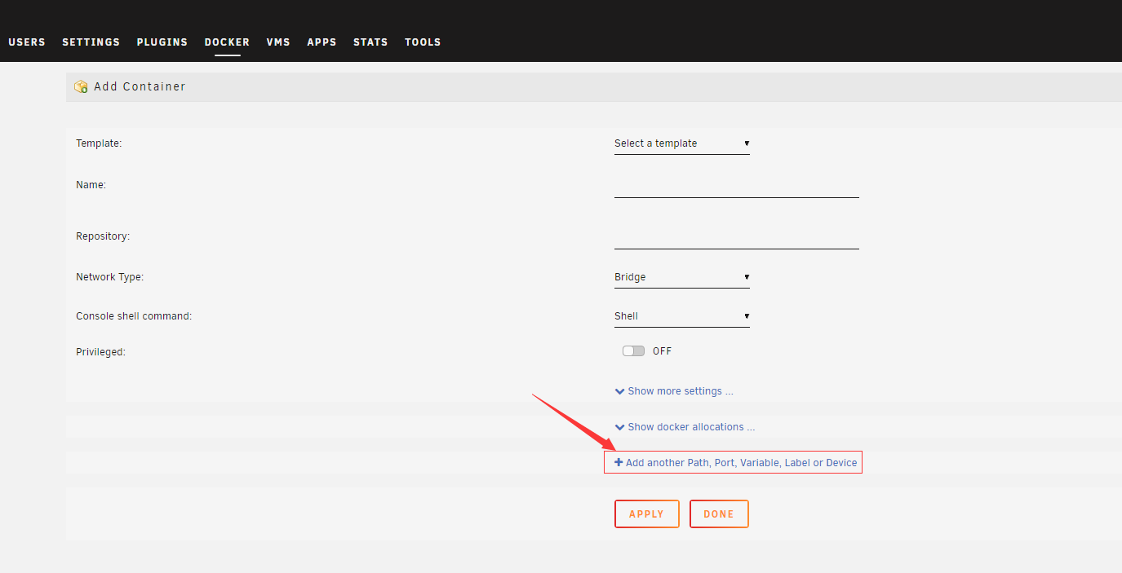Toggle the Privileged switch

tap(633, 351)
